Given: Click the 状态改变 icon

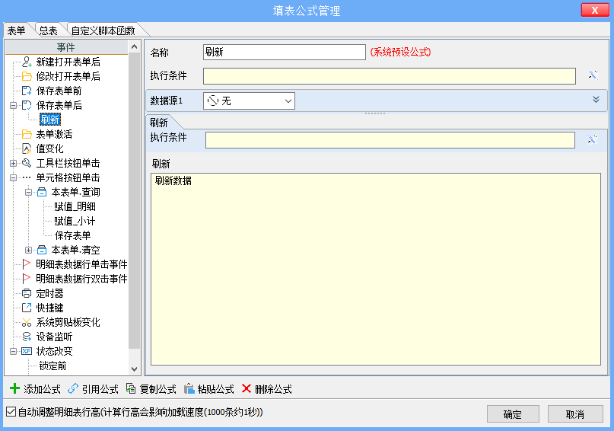Looking at the screenshot, I should tap(27, 351).
